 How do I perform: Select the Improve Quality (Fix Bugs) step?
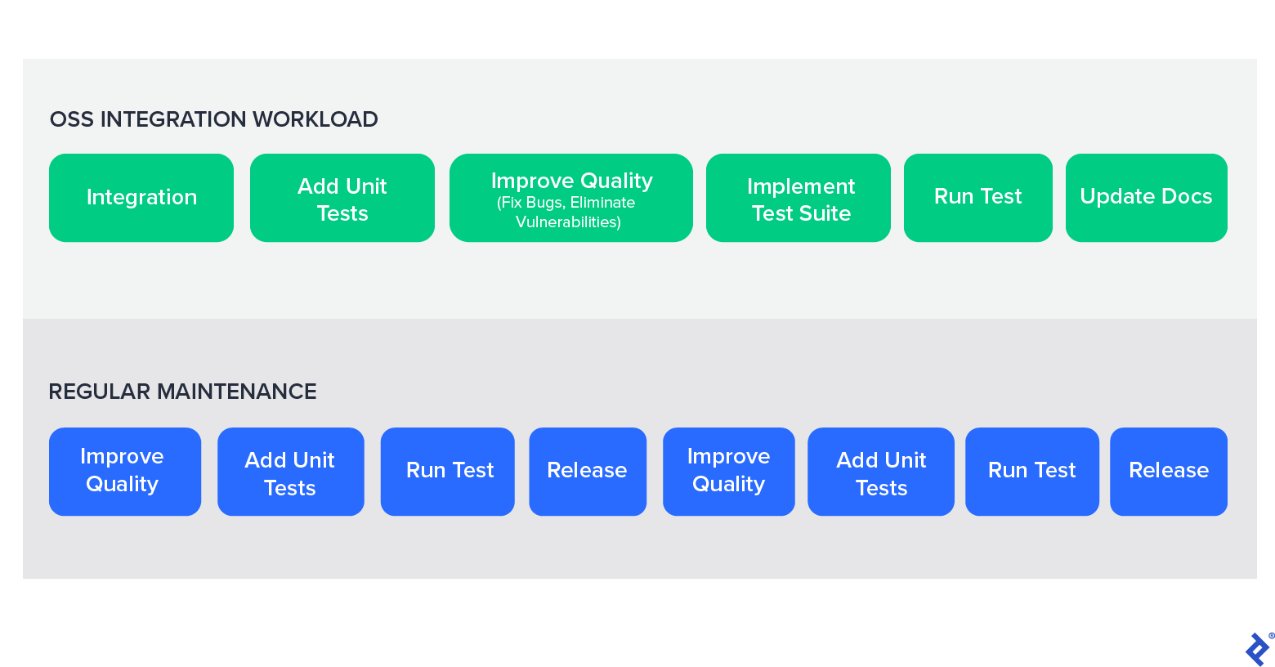click(x=570, y=197)
